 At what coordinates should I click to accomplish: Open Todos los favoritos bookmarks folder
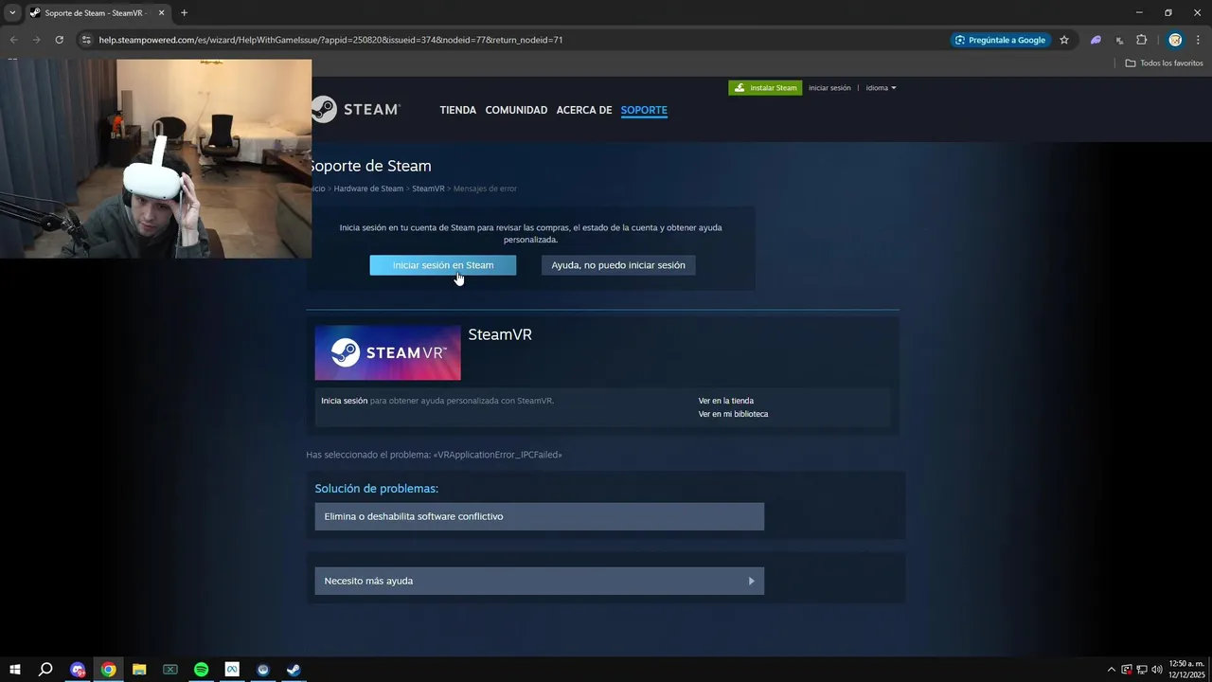tap(1165, 63)
